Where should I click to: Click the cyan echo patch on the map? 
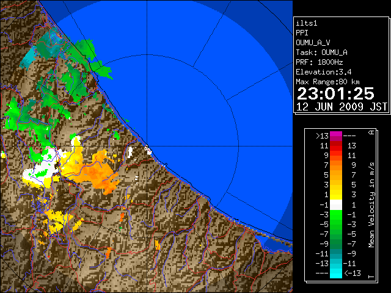tap(28, 58)
